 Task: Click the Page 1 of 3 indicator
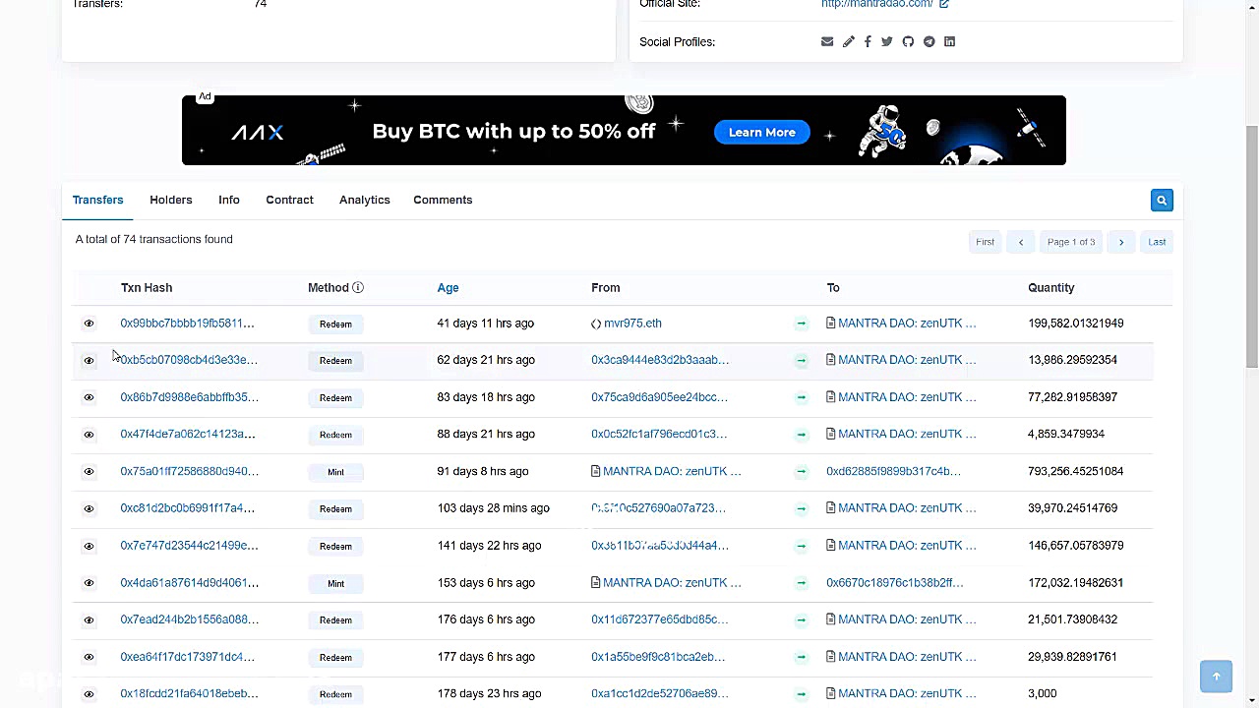[x=1071, y=242]
